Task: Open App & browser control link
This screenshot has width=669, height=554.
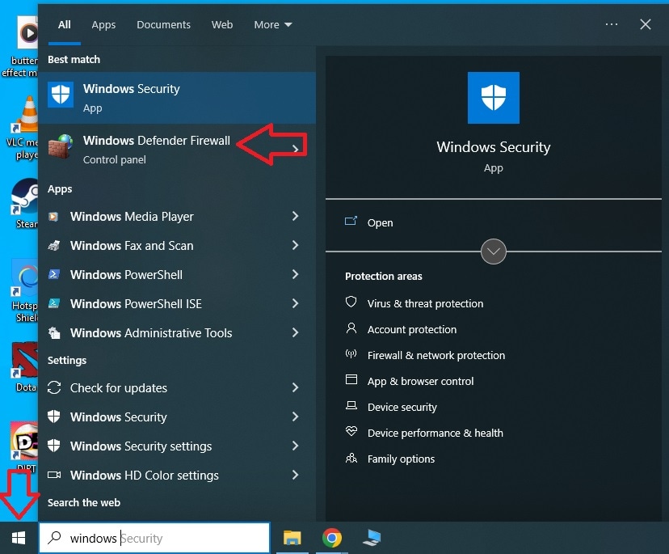Action: pos(421,381)
